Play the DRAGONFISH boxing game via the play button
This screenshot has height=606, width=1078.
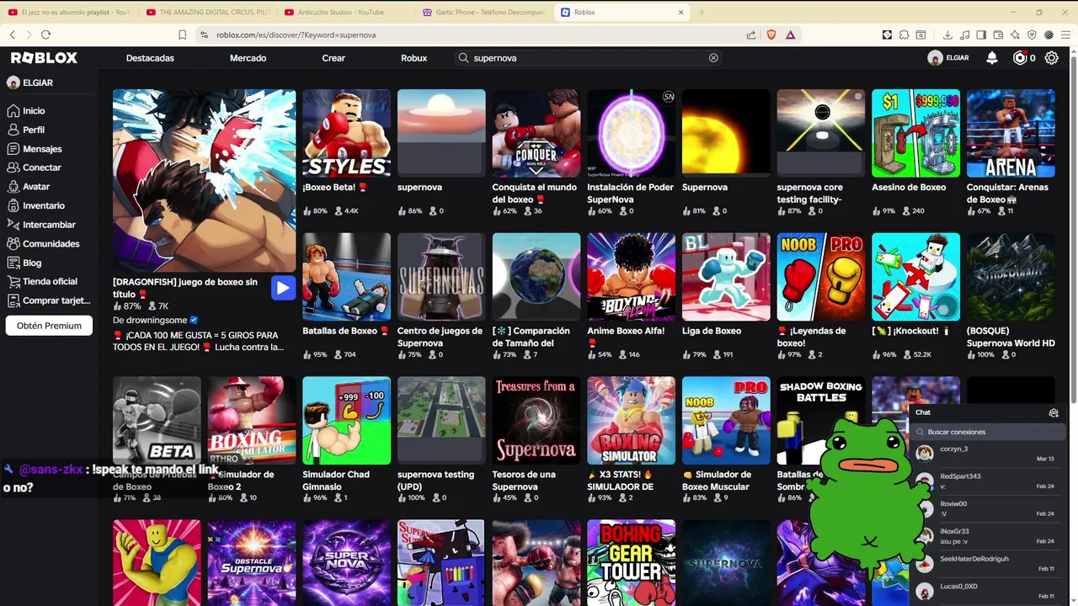[283, 288]
